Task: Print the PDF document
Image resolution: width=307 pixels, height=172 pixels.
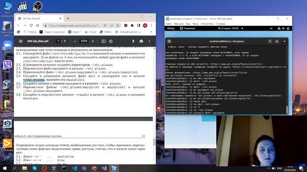Action: click(x=141, y=41)
